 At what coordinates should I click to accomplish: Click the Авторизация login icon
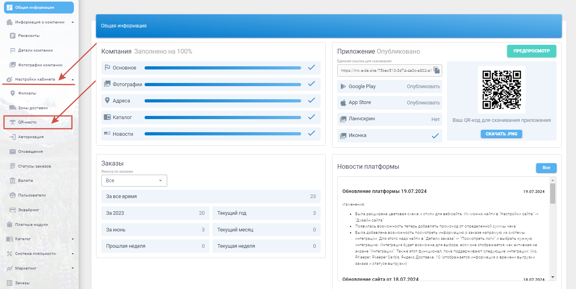tap(13, 137)
